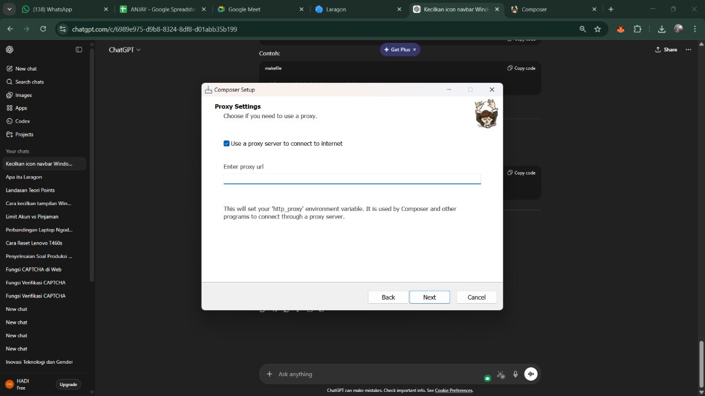
Task: Click the 'Enter proxy url' input field
Action: [x=352, y=179]
